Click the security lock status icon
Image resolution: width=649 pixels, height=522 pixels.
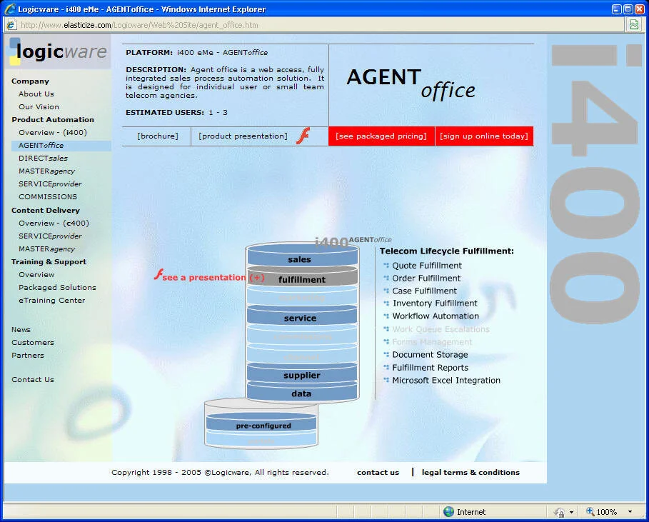tap(559, 513)
